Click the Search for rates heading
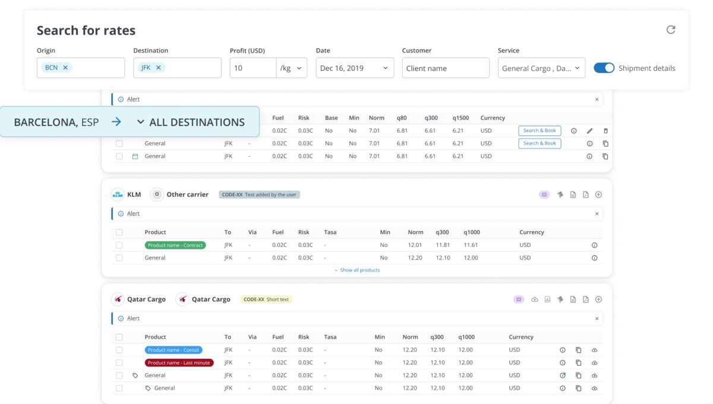The image size is (713, 404). [86, 30]
